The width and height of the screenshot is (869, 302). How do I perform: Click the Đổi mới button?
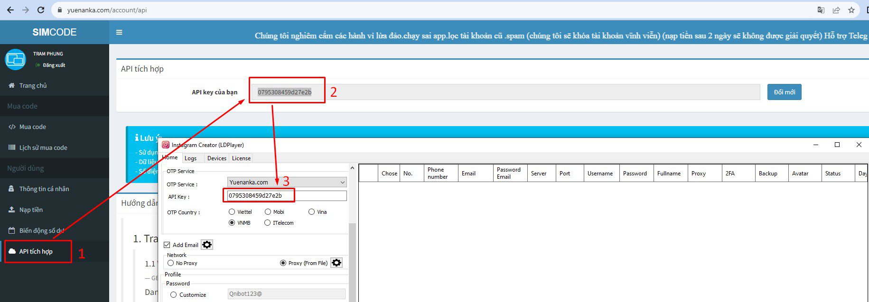pos(784,92)
